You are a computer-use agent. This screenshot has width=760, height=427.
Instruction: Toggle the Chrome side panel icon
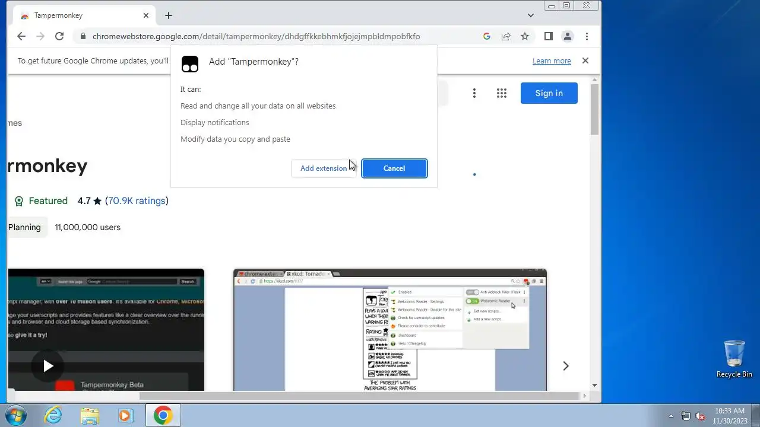point(549,36)
